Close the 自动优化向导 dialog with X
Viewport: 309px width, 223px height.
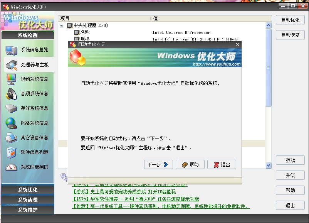238,45
